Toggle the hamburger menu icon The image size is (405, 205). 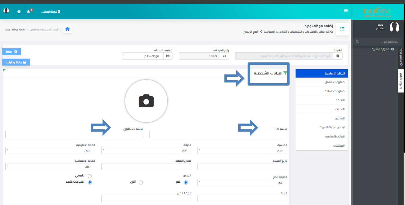(346, 11)
